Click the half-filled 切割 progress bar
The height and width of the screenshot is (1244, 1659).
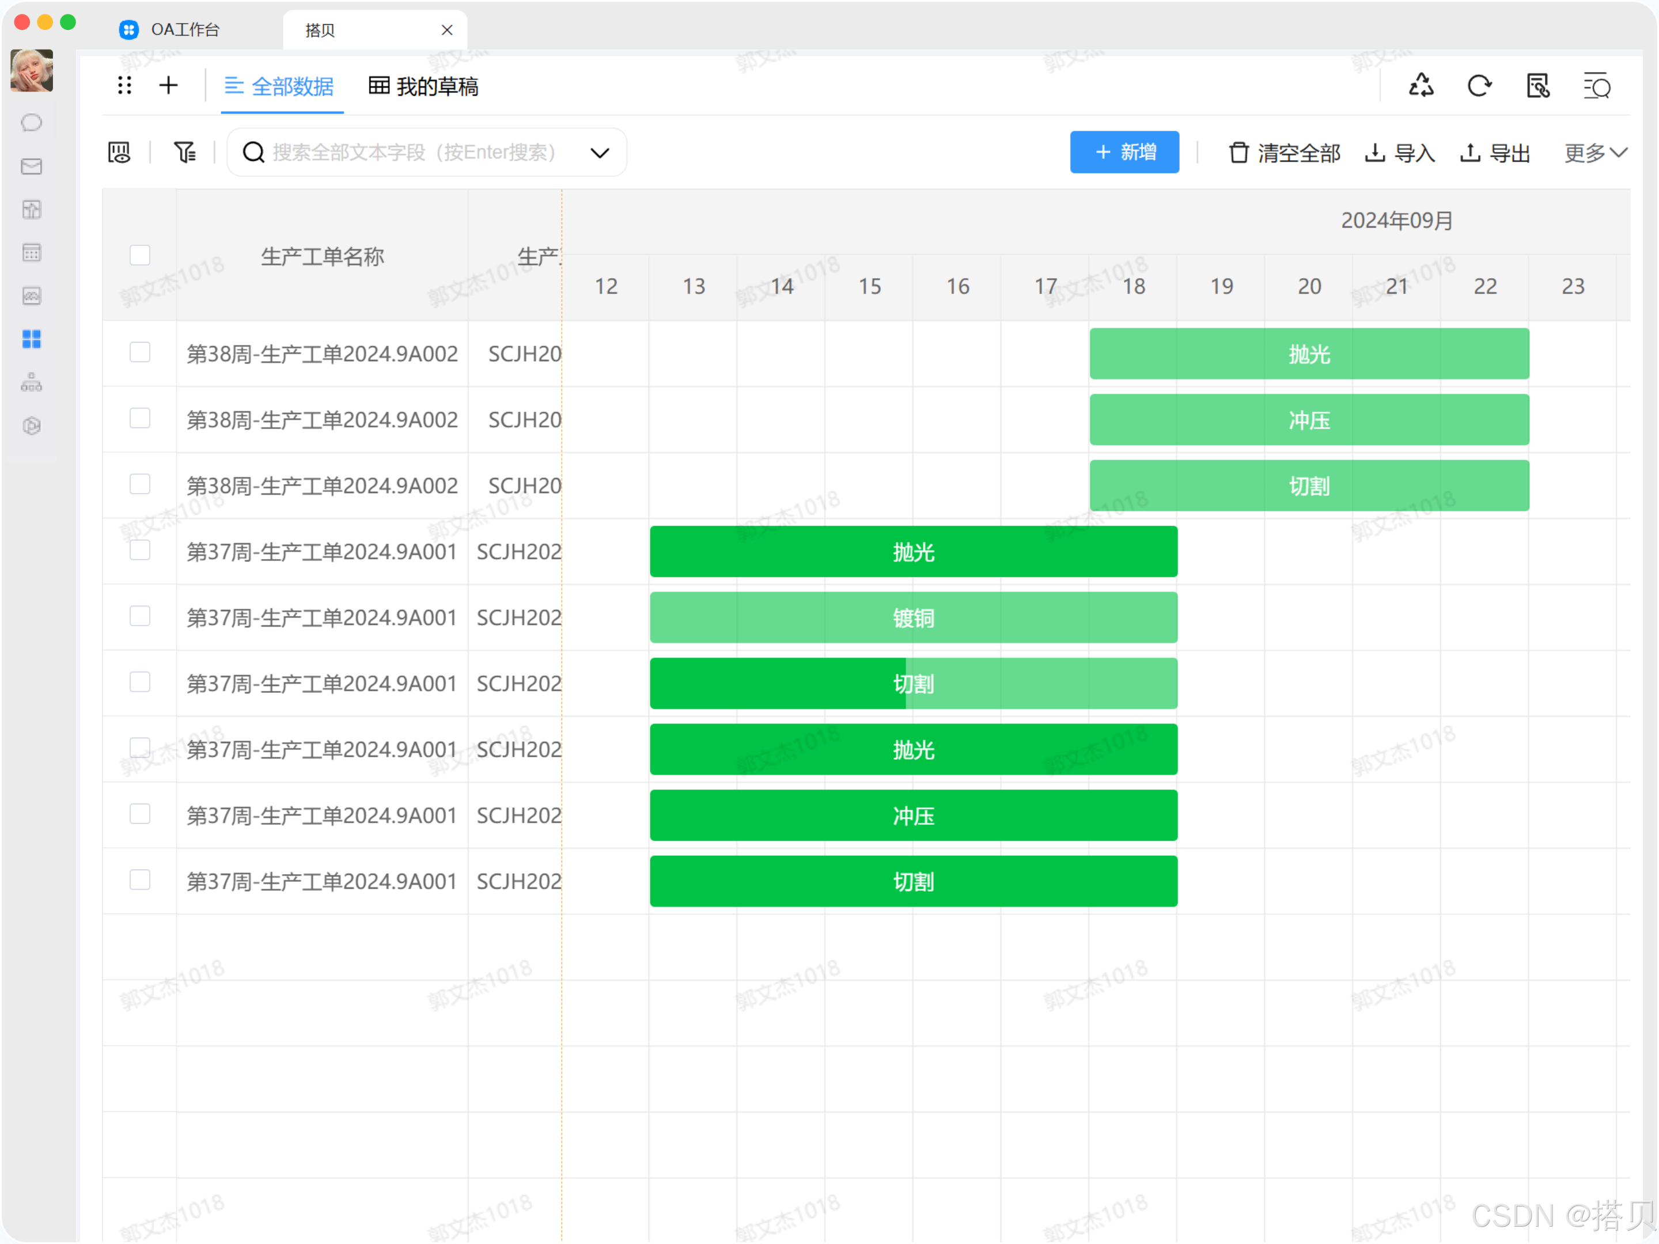(913, 684)
